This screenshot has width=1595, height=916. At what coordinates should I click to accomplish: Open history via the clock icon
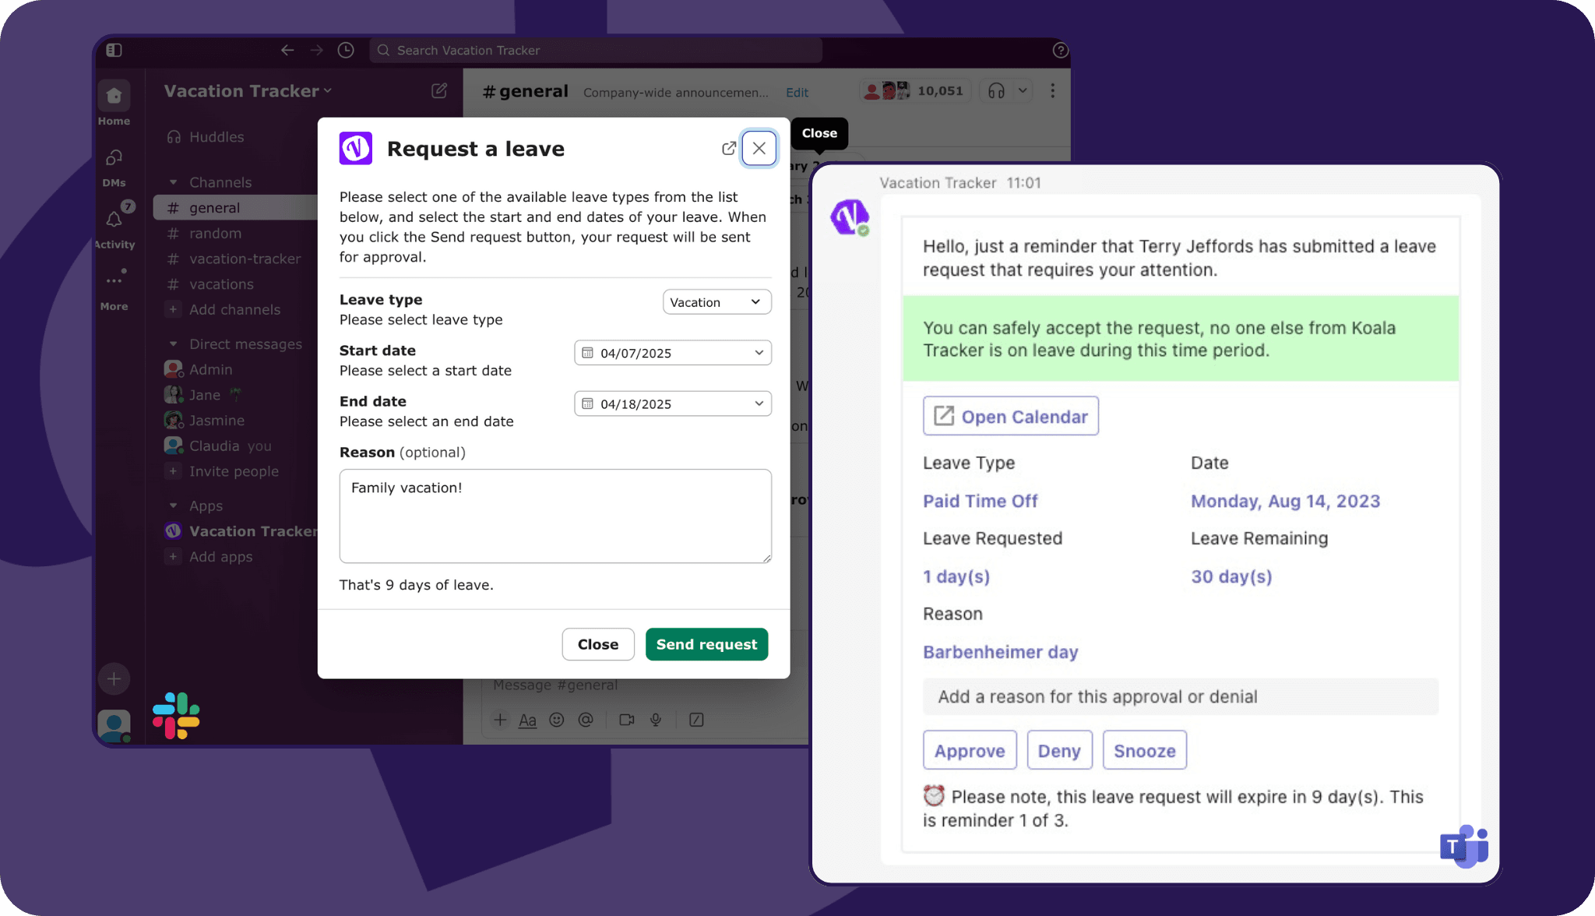346,50
